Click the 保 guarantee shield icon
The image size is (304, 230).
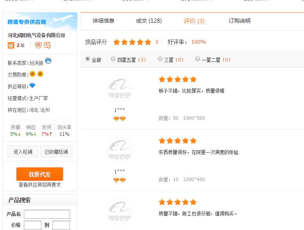click(x=38, y=45)
